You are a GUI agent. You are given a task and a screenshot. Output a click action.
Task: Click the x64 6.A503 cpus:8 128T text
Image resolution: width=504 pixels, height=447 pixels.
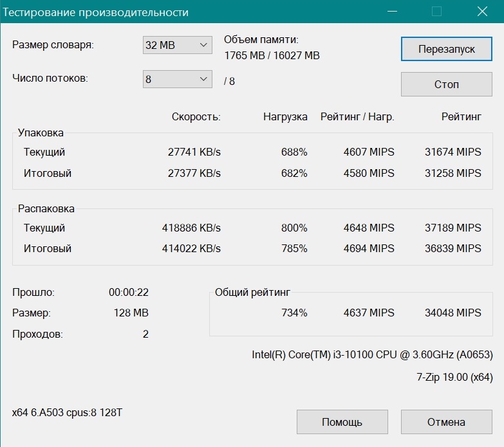[x=67, y=412]
